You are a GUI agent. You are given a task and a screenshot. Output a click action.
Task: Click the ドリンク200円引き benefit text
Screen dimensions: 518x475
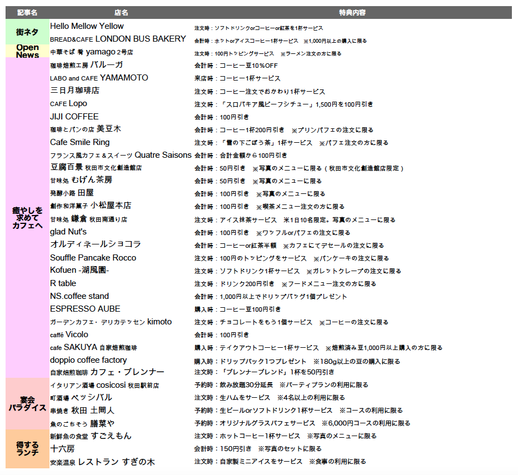click(x=247, y=284)
